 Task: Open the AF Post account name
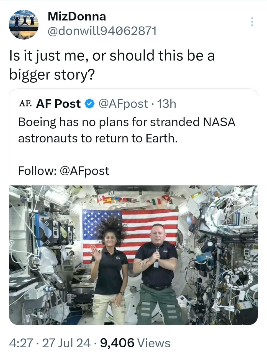coord(58,104)
